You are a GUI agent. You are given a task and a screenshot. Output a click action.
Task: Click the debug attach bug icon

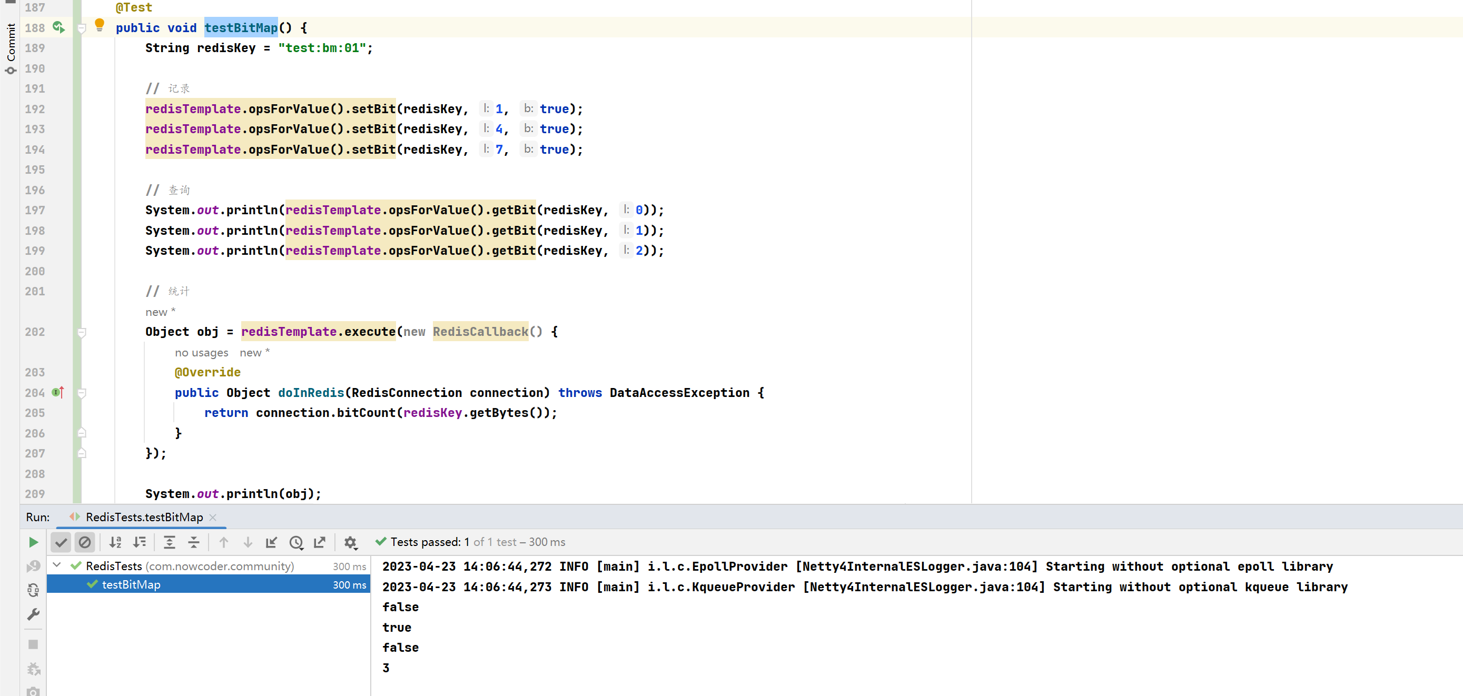click(34, 669)
